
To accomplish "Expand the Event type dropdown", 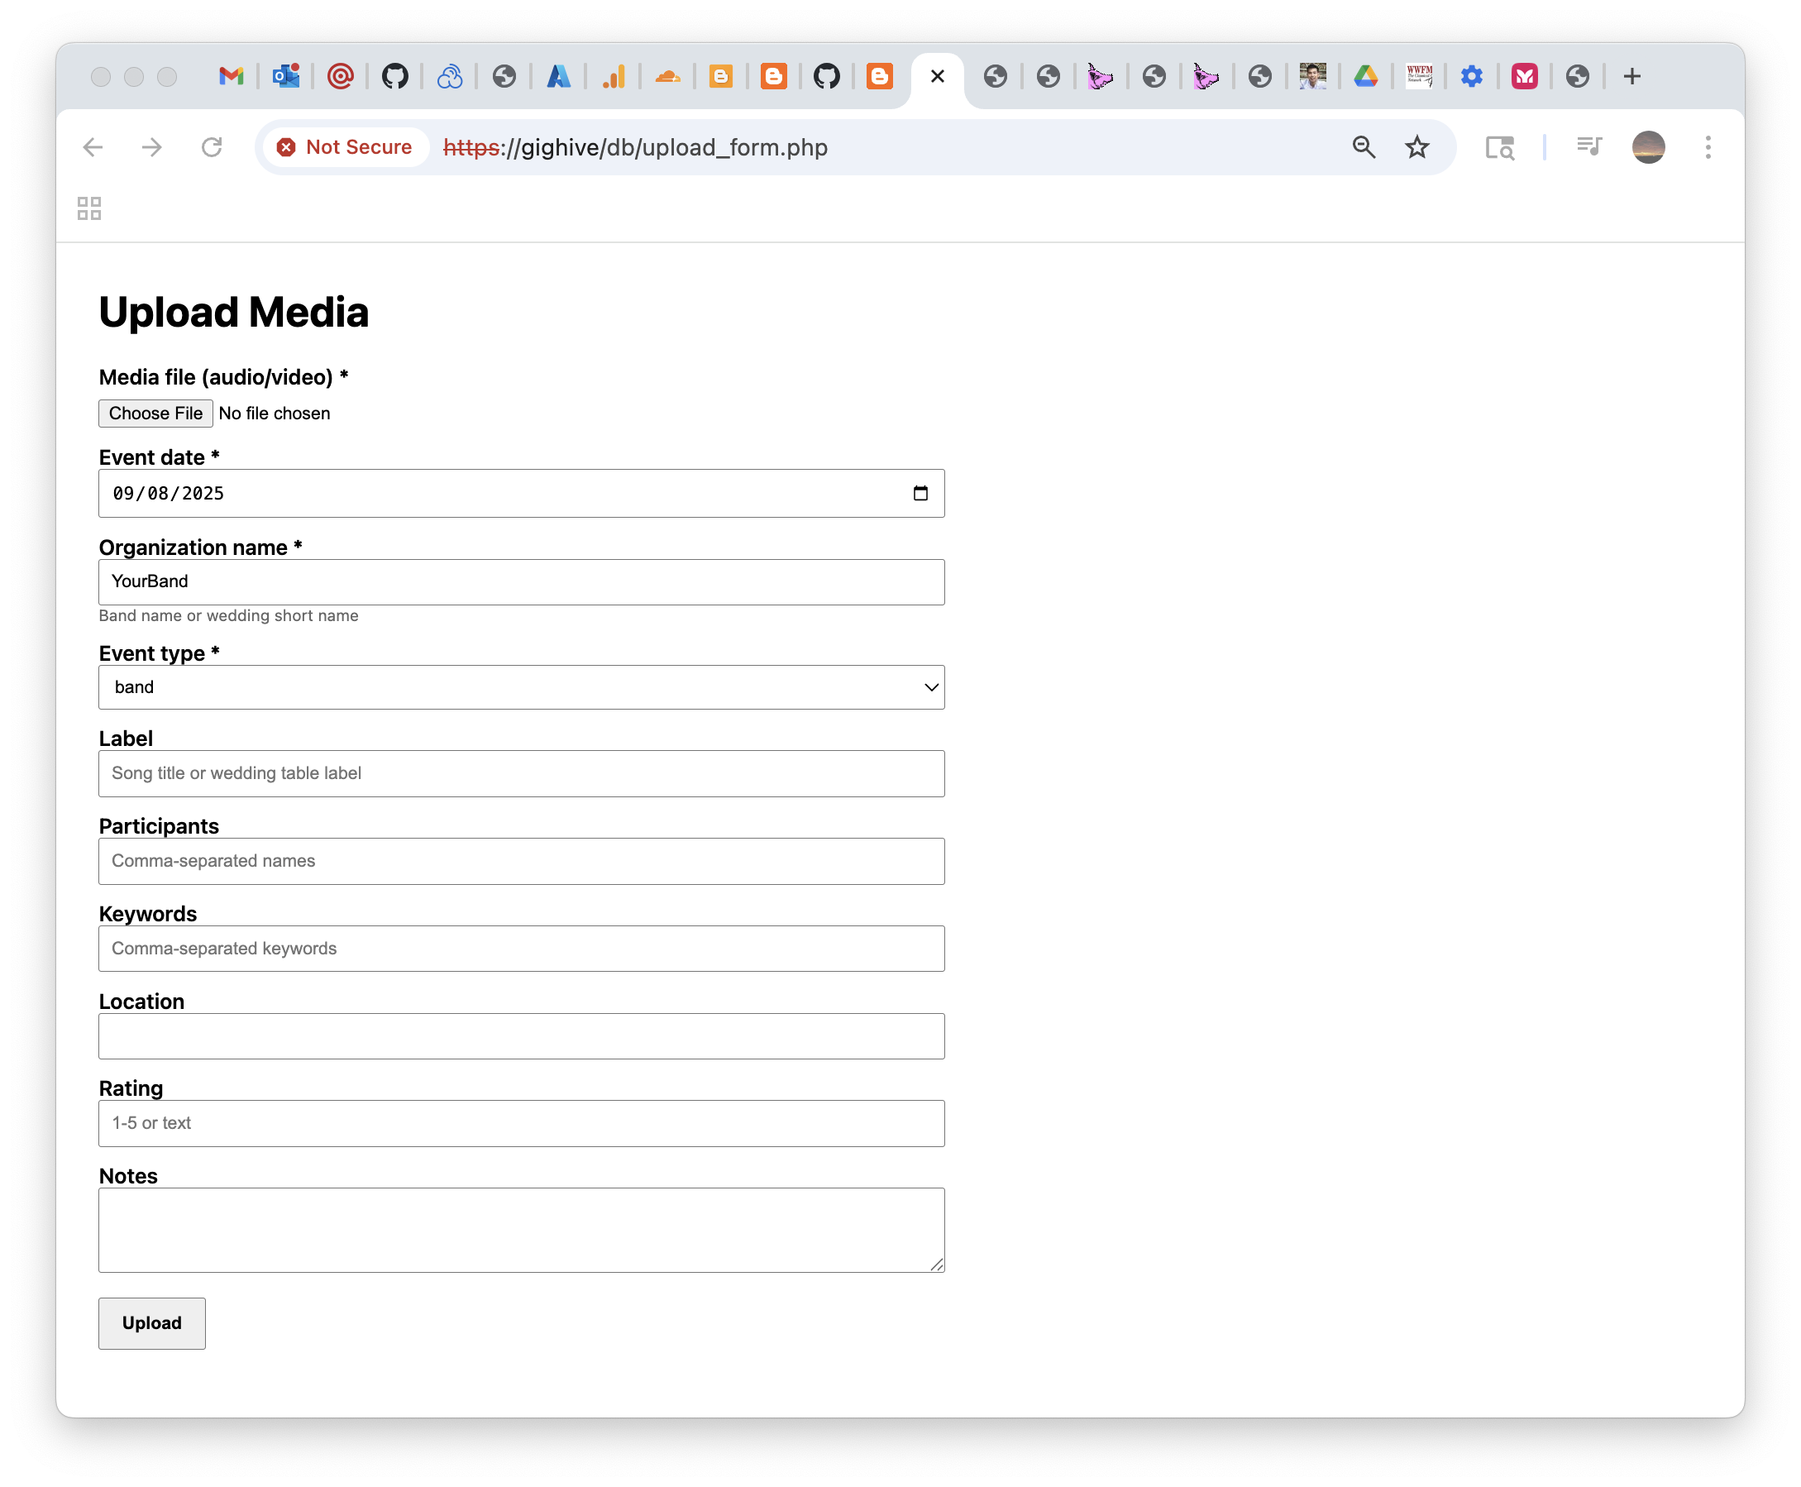I will (521, 687).
